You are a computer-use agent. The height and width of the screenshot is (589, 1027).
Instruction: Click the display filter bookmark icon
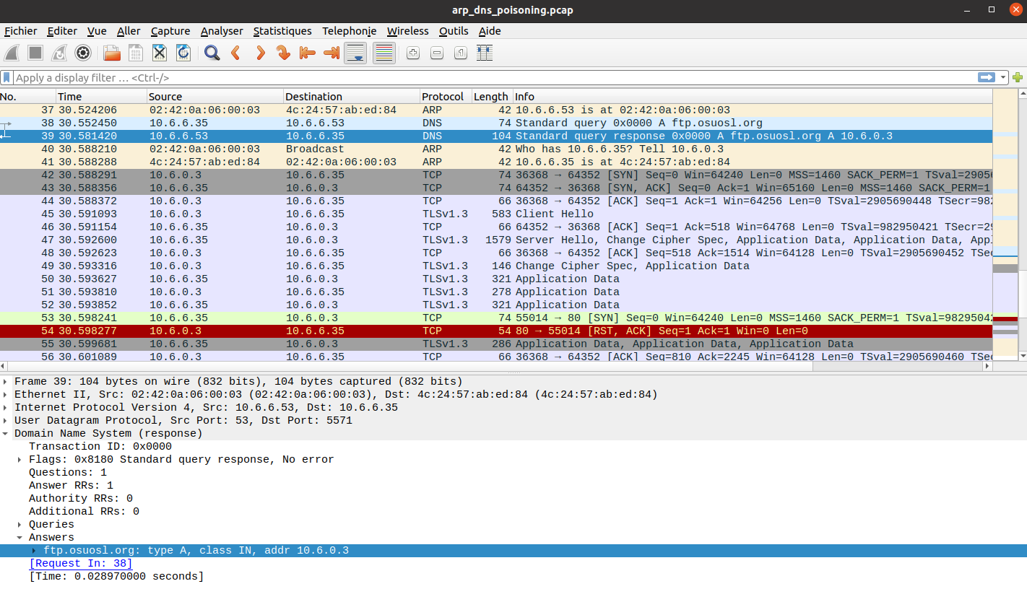pyautogui.click(x=6, y=77)
